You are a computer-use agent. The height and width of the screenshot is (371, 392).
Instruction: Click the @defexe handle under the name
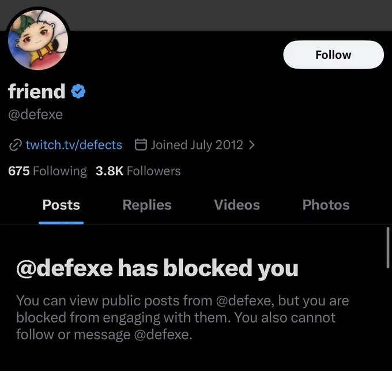(x=35, y=115)
